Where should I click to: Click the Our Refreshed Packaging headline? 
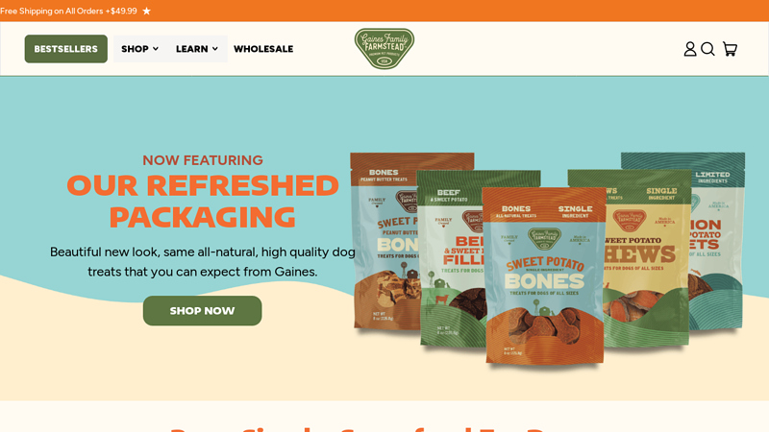(x=203, y=202)
